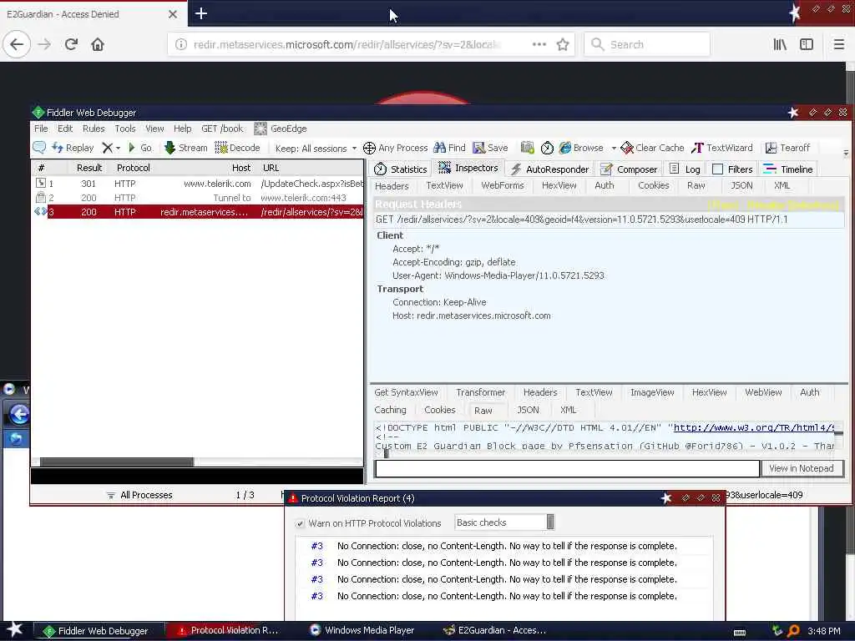The image size is (855, 641).
Task: Reload the page in Firefox
Action: (x=71, y=44)
